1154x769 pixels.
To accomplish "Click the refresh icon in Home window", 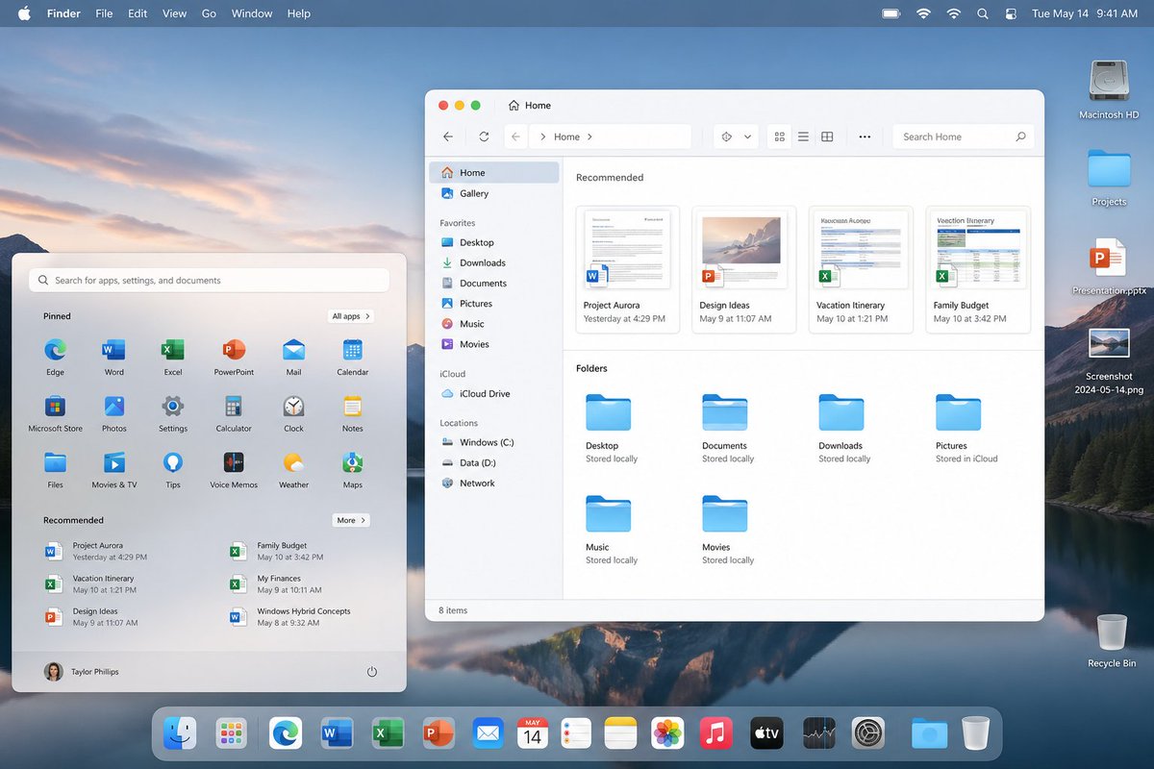I will [x=484, y=136].
